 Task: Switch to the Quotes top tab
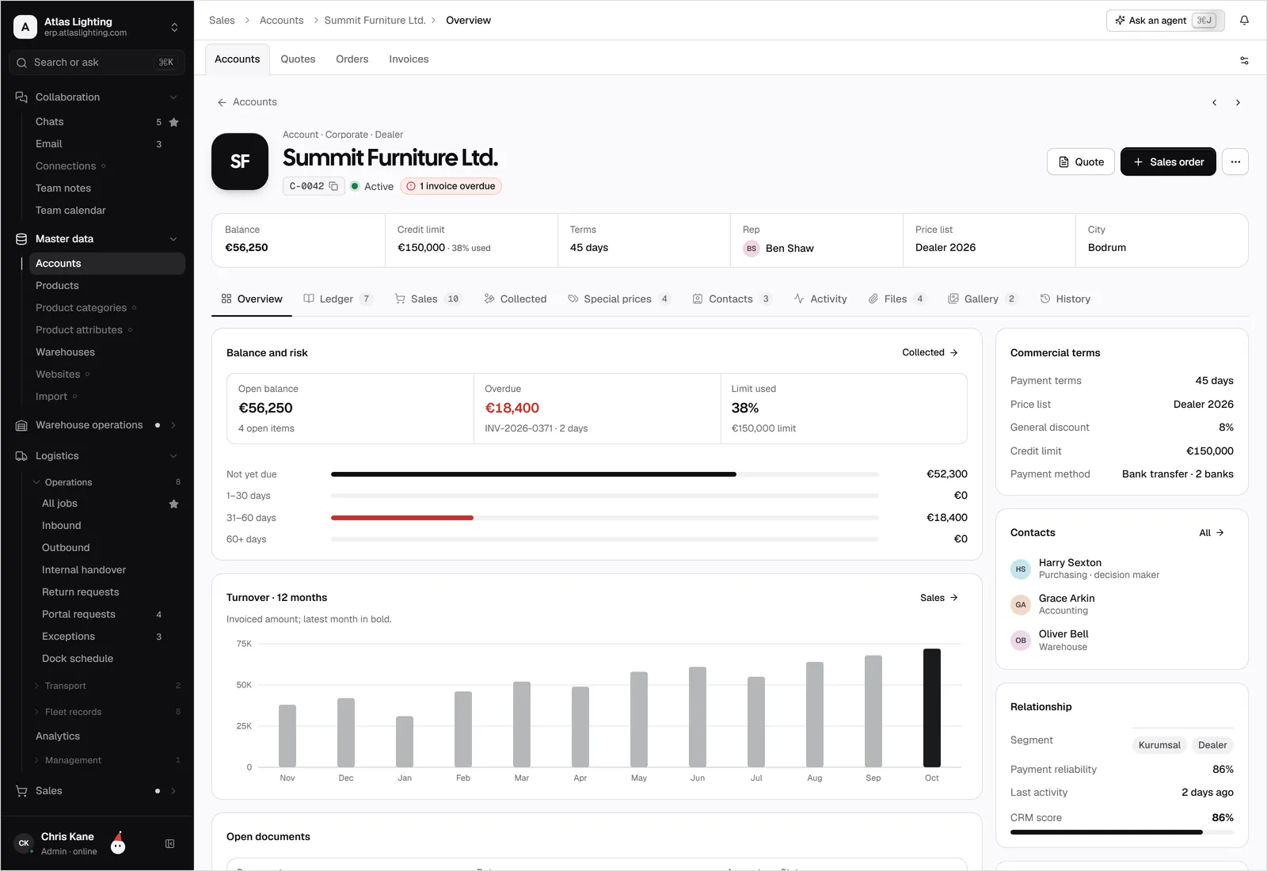pos(298,59)
